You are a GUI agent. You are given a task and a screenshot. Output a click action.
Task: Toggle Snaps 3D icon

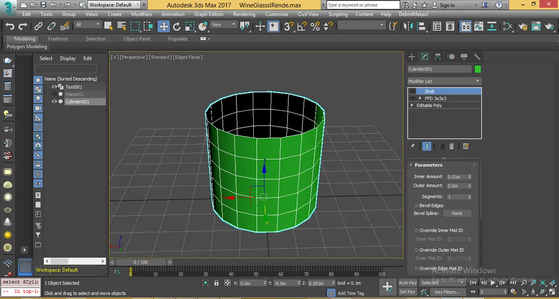289,27
